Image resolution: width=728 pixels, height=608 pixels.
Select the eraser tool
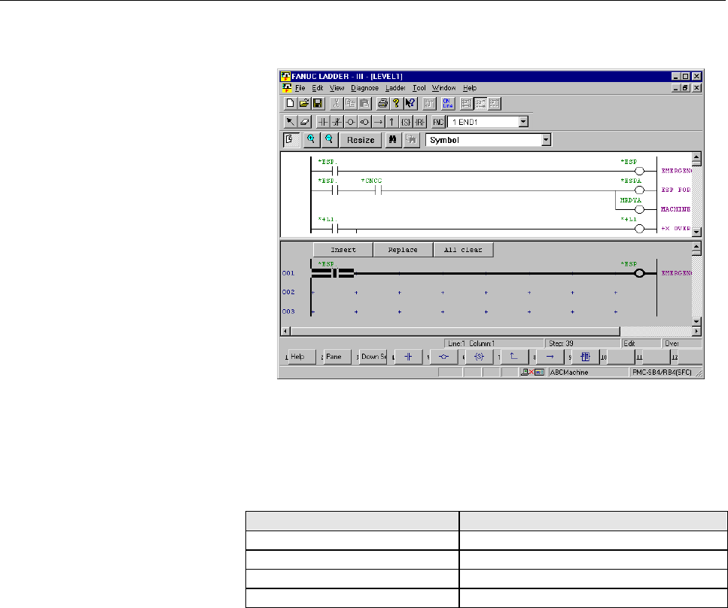pyautogui.click(x=305, y=122)
